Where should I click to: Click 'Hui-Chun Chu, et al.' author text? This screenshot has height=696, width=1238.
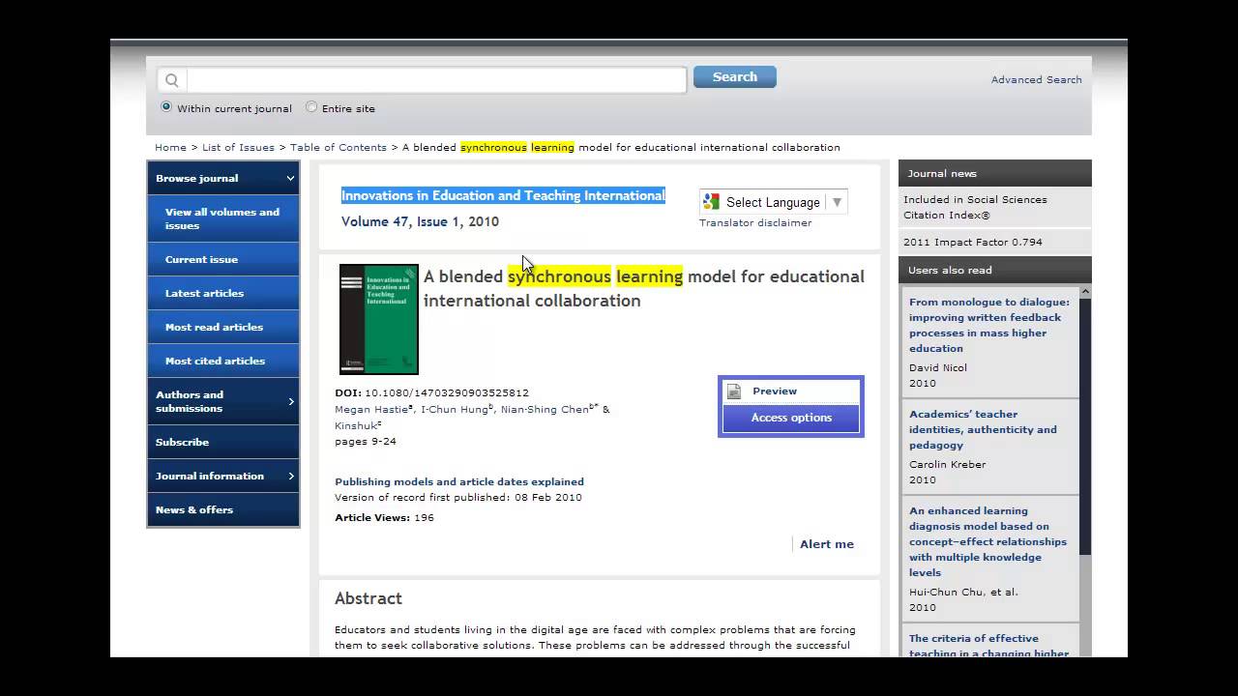(963, 592)
